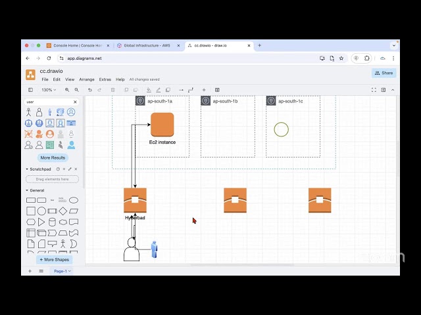Click the insert plus toolbar icon
Screen dimensions: 421x315
pyautogui.click(x=204, y=90)
